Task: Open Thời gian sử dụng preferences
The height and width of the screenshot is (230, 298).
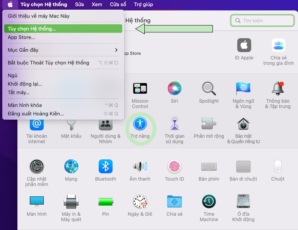Action: [174, 130]
